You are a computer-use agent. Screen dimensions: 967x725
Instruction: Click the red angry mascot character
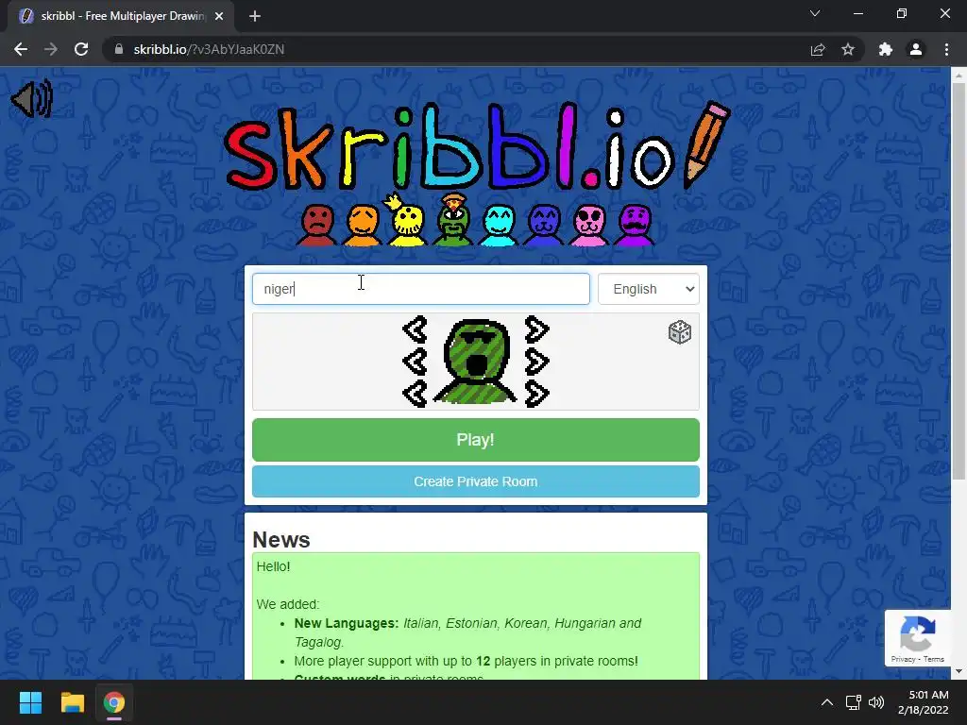click(317, 225)
